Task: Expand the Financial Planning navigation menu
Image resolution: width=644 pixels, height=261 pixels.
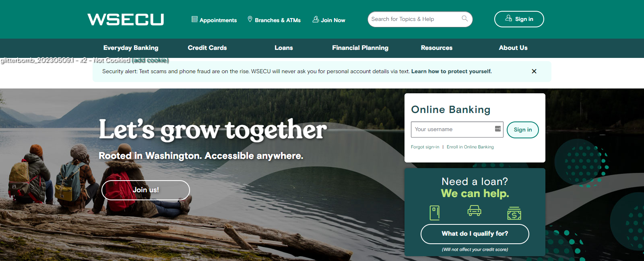Action: (x=360, y=48)
